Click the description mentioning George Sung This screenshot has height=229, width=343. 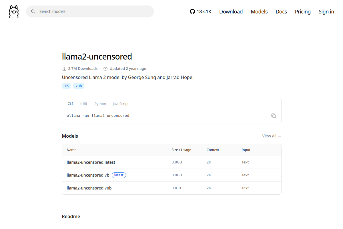pos(128,77)
